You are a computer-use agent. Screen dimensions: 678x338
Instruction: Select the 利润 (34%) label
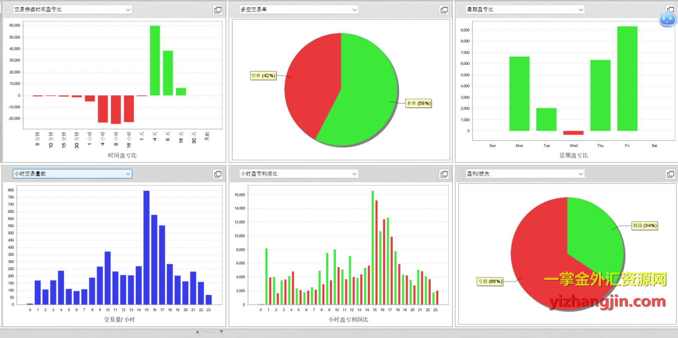pos(644,226)
